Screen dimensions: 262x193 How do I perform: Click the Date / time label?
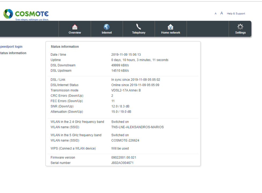pos(58,55)
